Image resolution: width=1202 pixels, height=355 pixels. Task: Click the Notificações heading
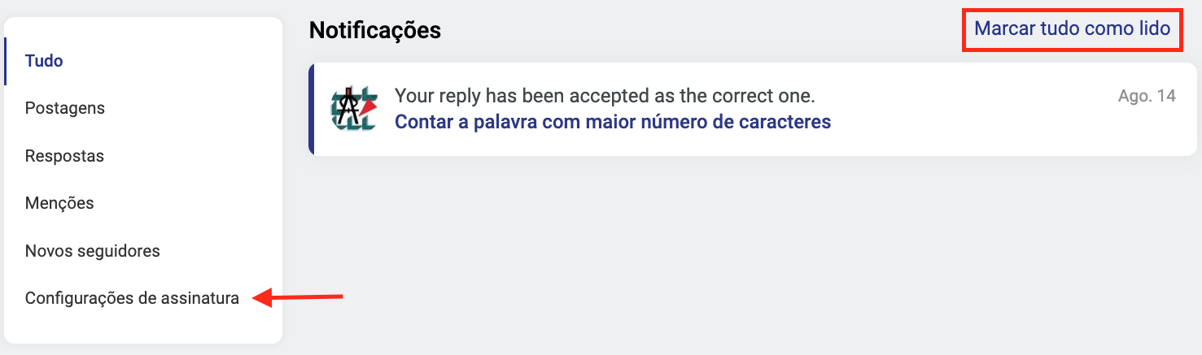pyautogui.click(x=375, y=31)
